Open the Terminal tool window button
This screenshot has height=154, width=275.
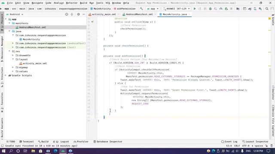tap(27, 142)
